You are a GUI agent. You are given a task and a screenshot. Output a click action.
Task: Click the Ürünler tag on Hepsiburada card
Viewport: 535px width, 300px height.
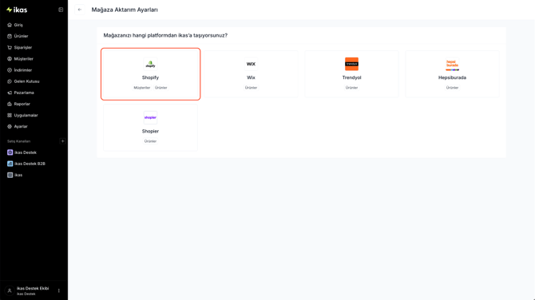coord(452,88)
